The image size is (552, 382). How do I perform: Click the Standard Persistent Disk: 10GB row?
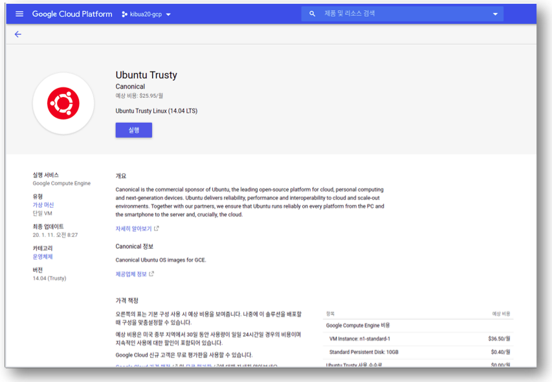[x=418, y=352]
